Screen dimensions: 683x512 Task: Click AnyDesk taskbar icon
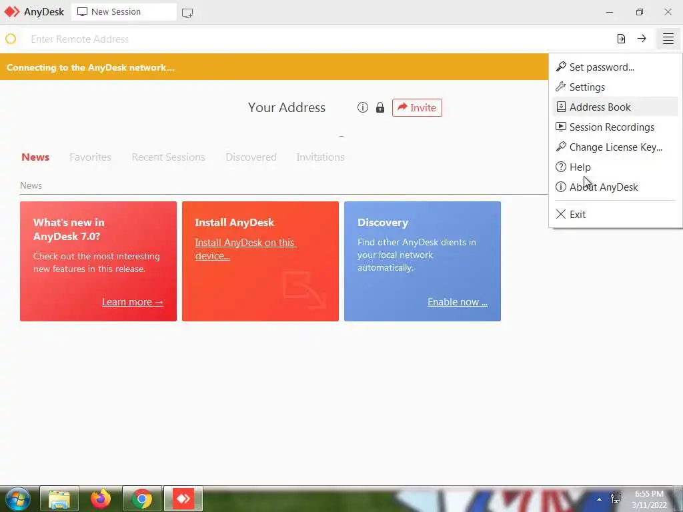pos(183,499)
